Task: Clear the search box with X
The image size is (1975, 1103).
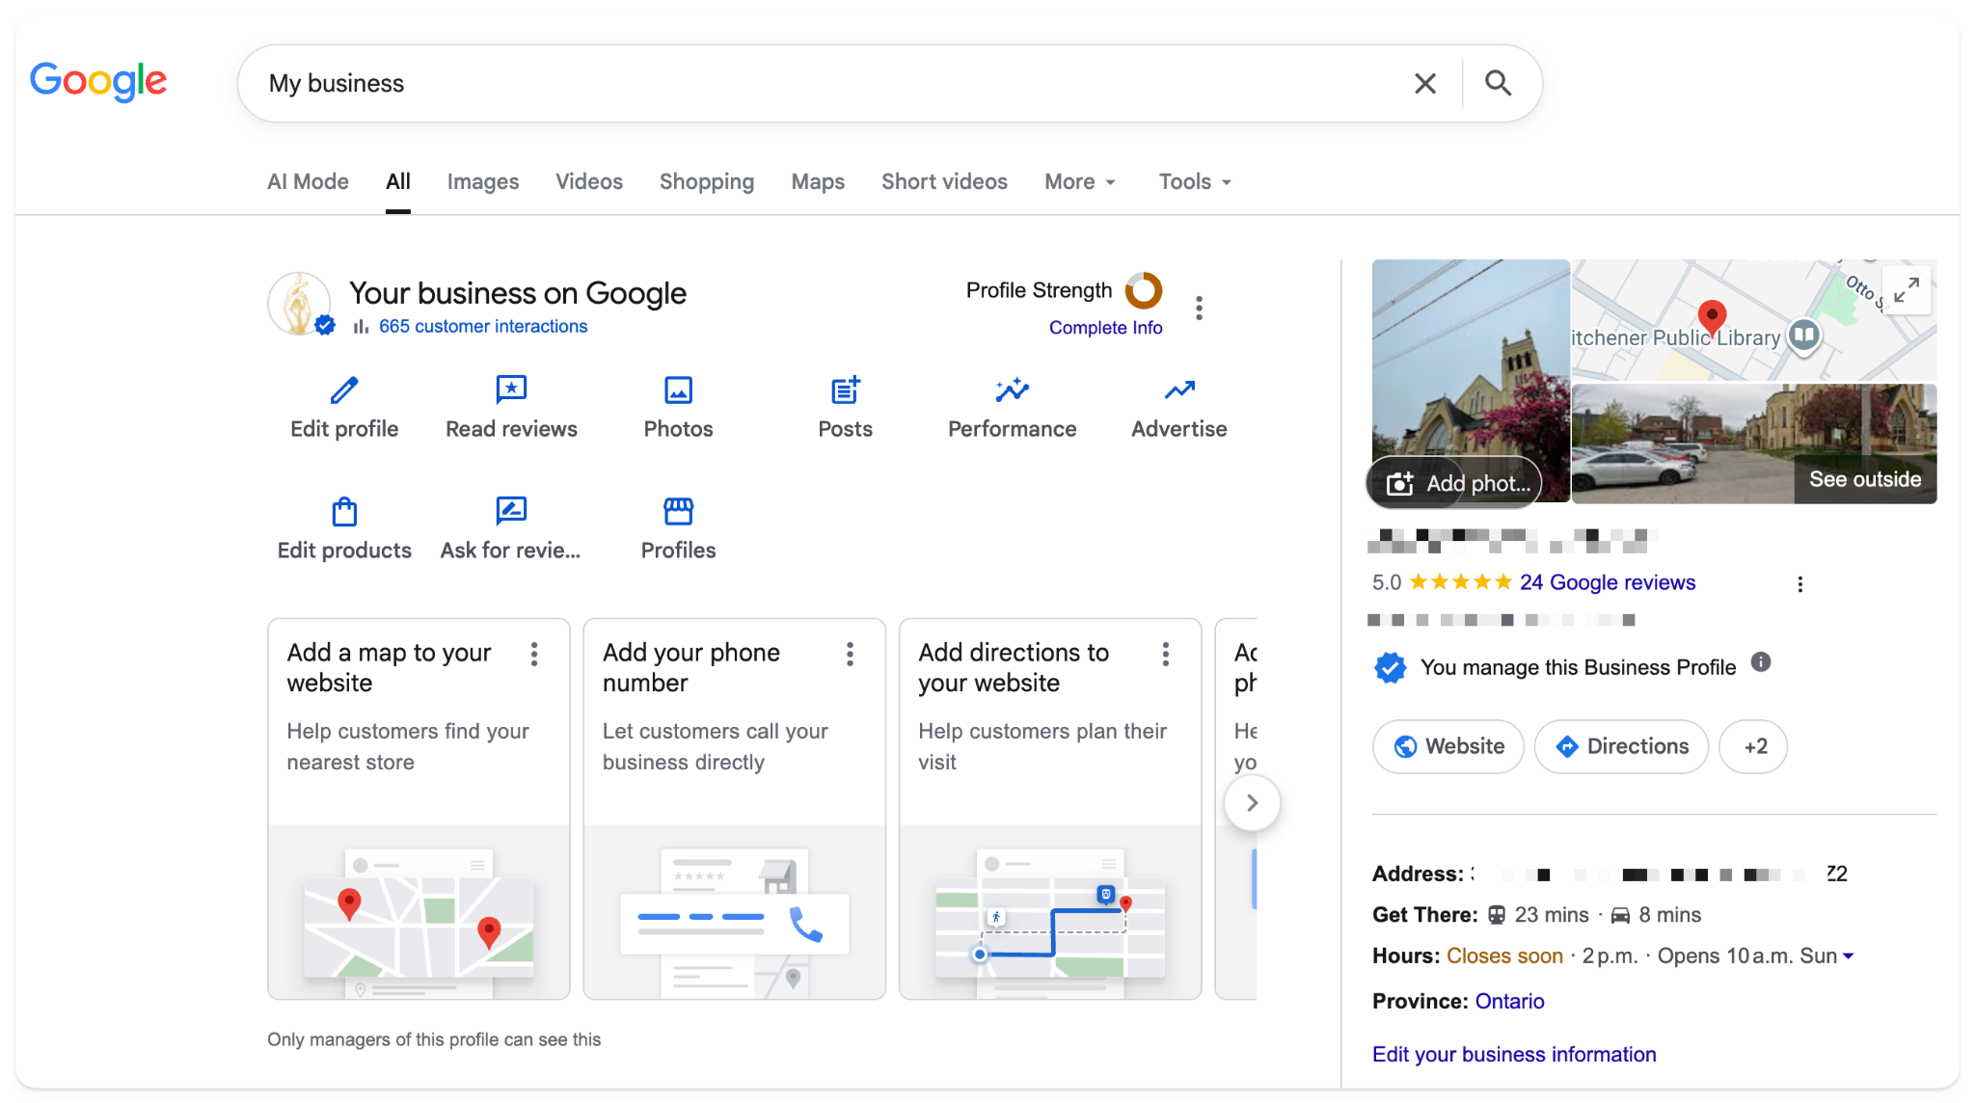Action: pos(1425,84)
